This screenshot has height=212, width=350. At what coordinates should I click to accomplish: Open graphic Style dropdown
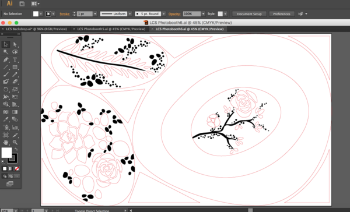[x=225, y=14]
